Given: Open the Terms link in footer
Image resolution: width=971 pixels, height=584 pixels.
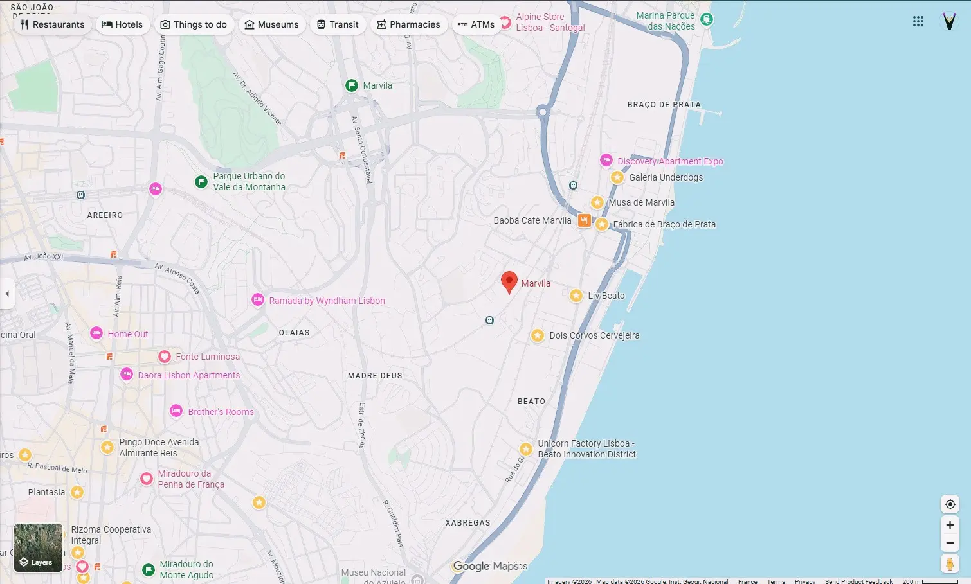Looking at the screenshot, I should coord(776,581).
